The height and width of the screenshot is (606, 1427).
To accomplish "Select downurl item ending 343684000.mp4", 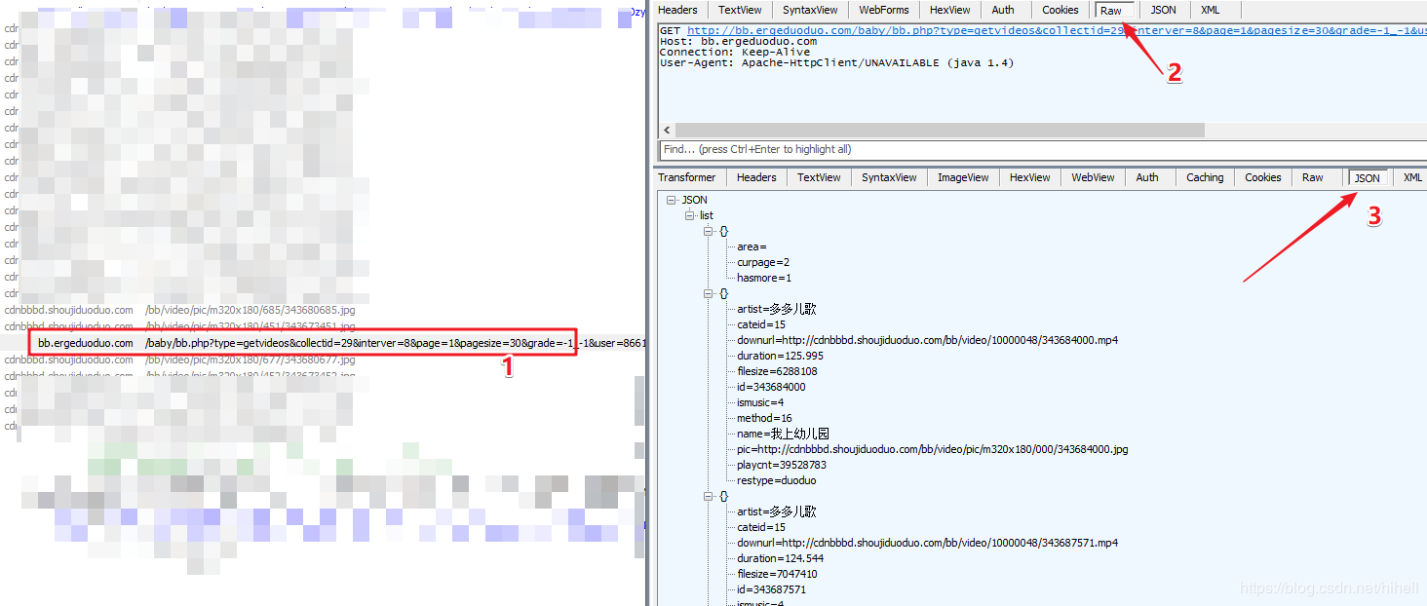I will (x=927, y=340).
